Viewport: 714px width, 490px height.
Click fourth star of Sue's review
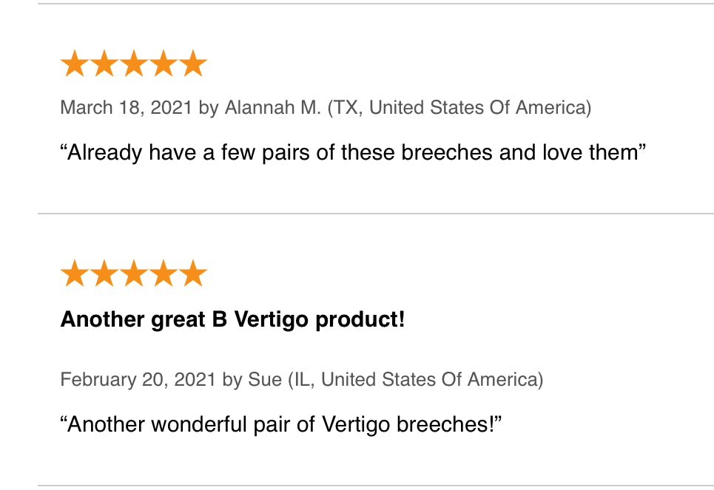click(x=164, y=273)
